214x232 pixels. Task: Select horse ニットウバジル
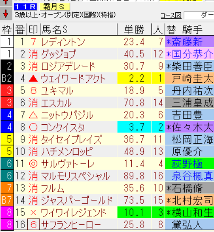tap(67, 115)
